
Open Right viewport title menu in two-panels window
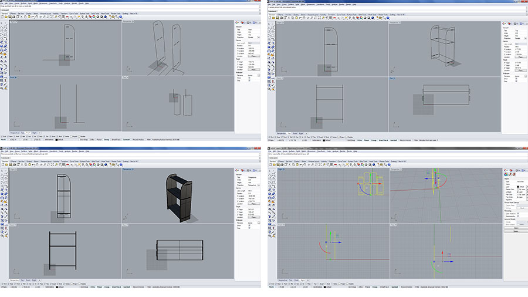pos(13,22)
